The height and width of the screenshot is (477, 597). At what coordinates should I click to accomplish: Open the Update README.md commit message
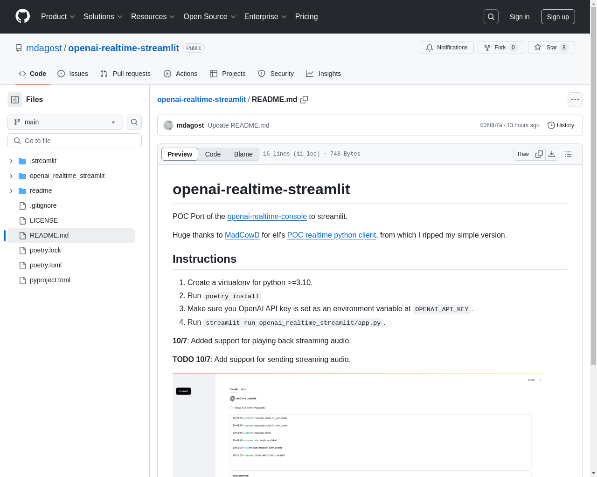(x=238, y=125)
